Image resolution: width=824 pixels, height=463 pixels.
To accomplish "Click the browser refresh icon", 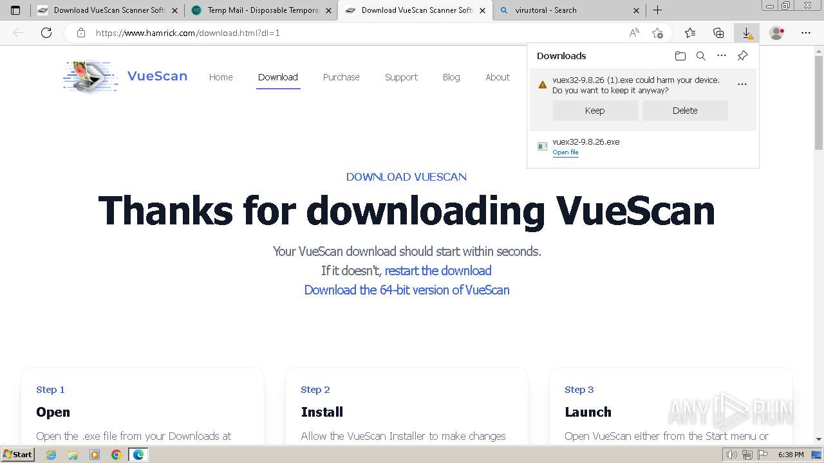I will point(46,33).
